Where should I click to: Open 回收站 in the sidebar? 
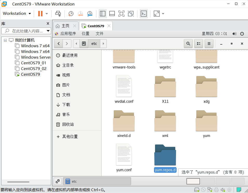click(77, 124)
